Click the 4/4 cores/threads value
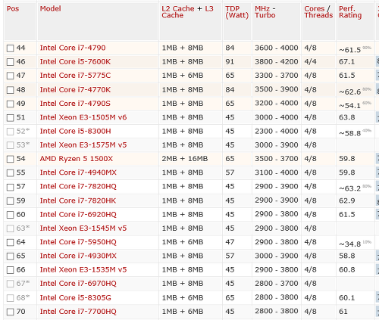Screen dimensions: 379x320 point(310,62)
